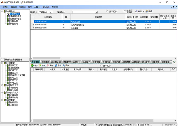The image size is (178, 126).
Task: Click the 登记日期 column header
Action: coord(144,69)
